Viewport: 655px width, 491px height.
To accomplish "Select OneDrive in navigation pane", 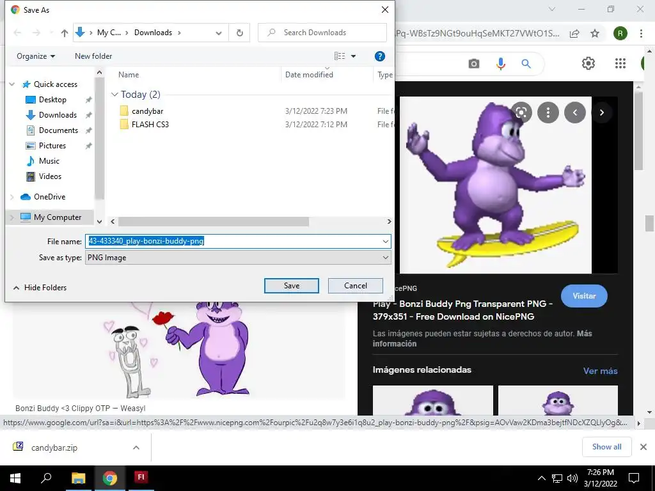I will (49, 197).
